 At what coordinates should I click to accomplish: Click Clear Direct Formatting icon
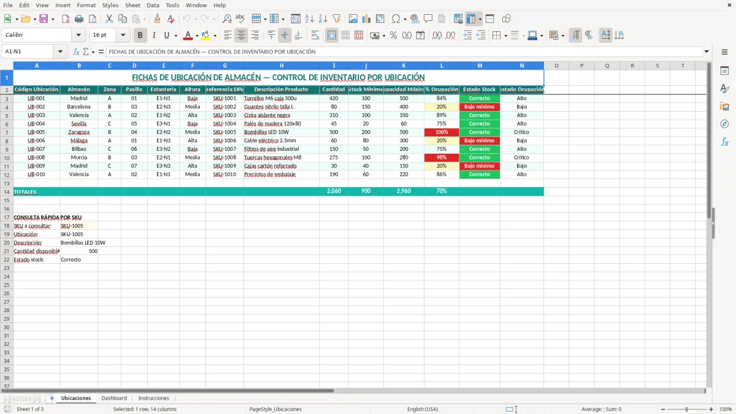point(171,19)
